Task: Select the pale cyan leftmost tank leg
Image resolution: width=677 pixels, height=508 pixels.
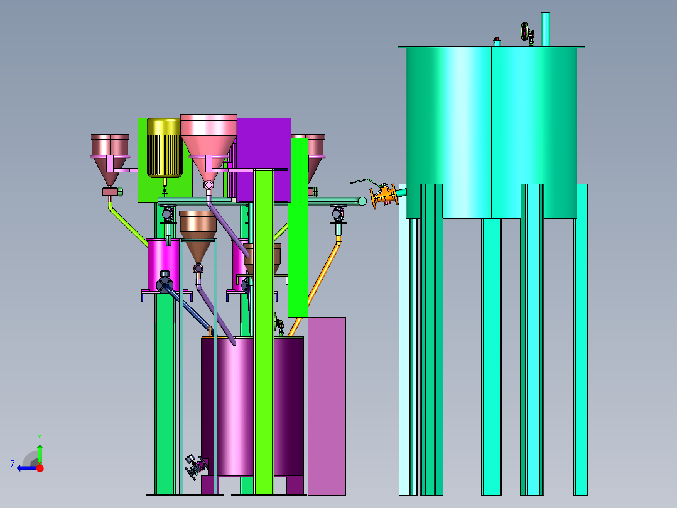Action: tap(404, 340)
